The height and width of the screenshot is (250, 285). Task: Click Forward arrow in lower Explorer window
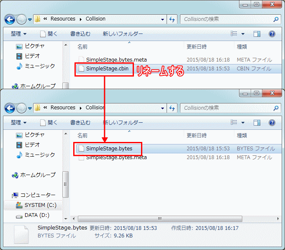[x=21, y=108]
